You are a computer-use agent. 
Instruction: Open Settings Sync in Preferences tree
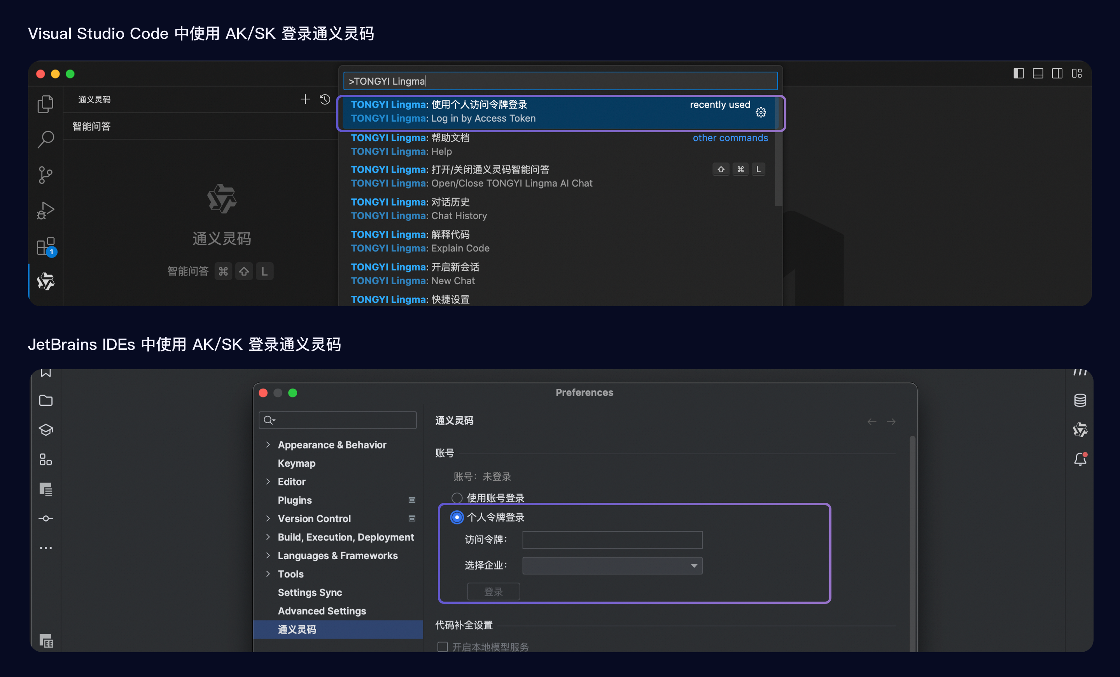310,592
